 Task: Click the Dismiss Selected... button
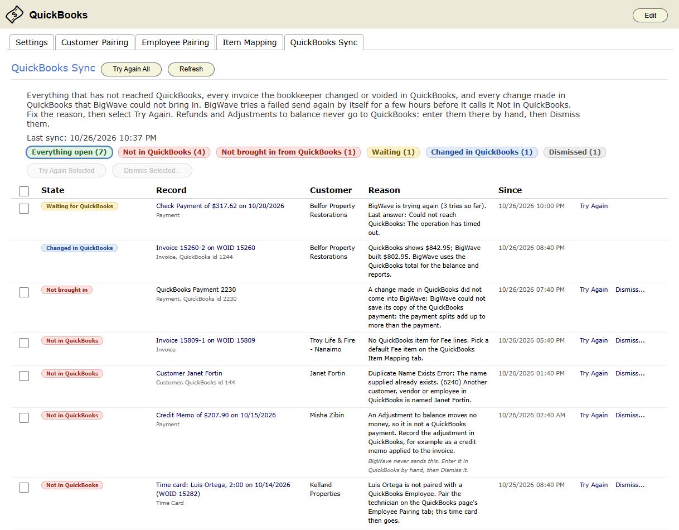click(x=152, y=171)
